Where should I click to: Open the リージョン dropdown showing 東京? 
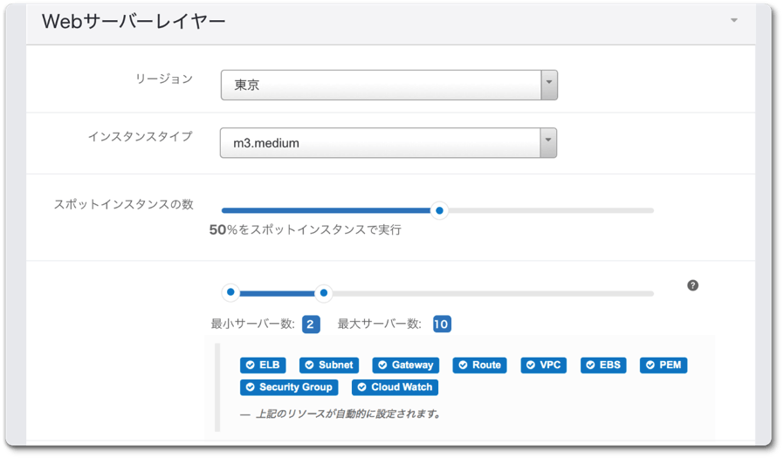pos(389,85)
